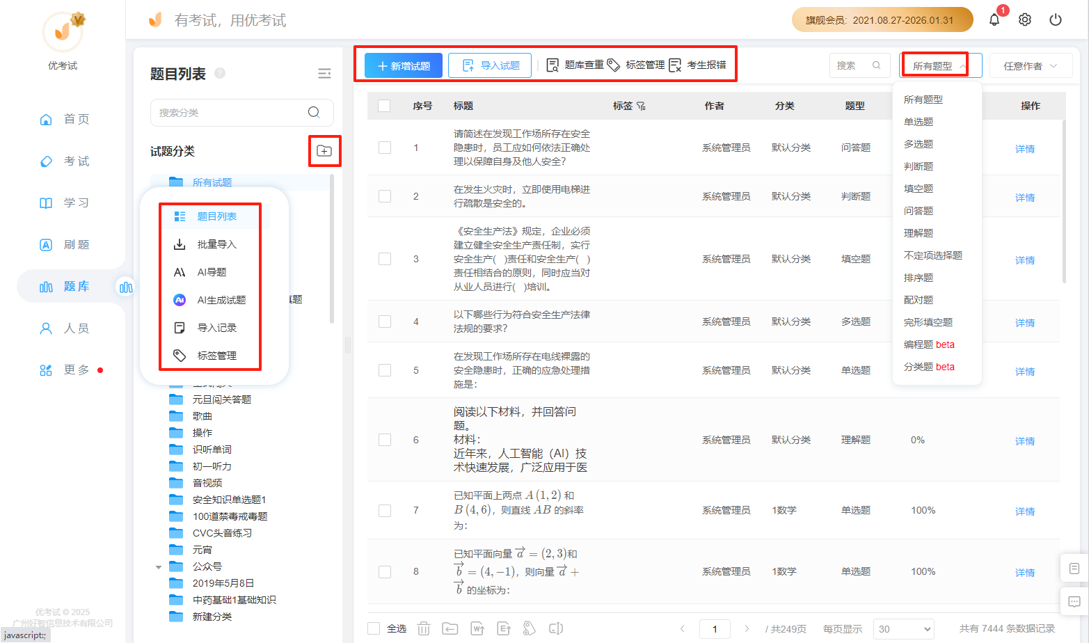
Task: Go to 首页 in sidebar
Action: [x=64, y=119]
